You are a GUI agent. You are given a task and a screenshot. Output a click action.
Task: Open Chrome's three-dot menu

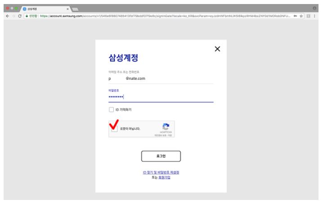pyautogui.click(x=314, y=16)
